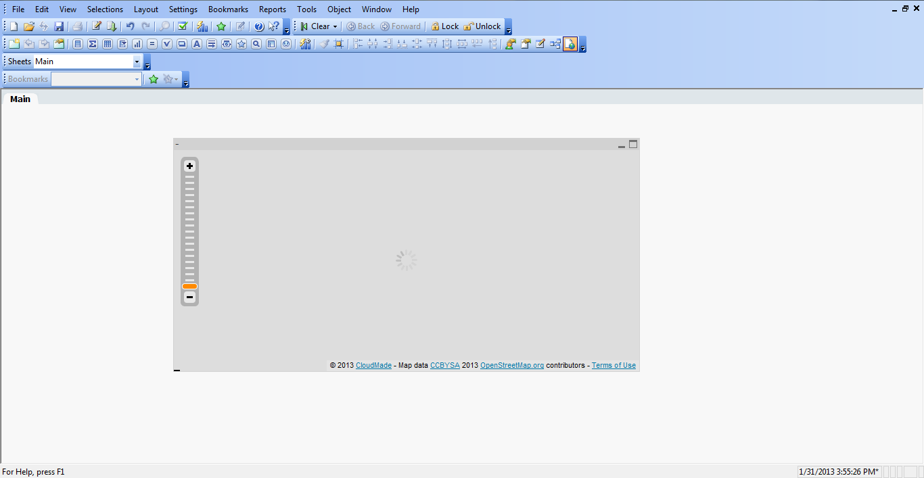Expand the Remove Bookmark dropdown arrow

pyautogui.click(x=177, y=79)
